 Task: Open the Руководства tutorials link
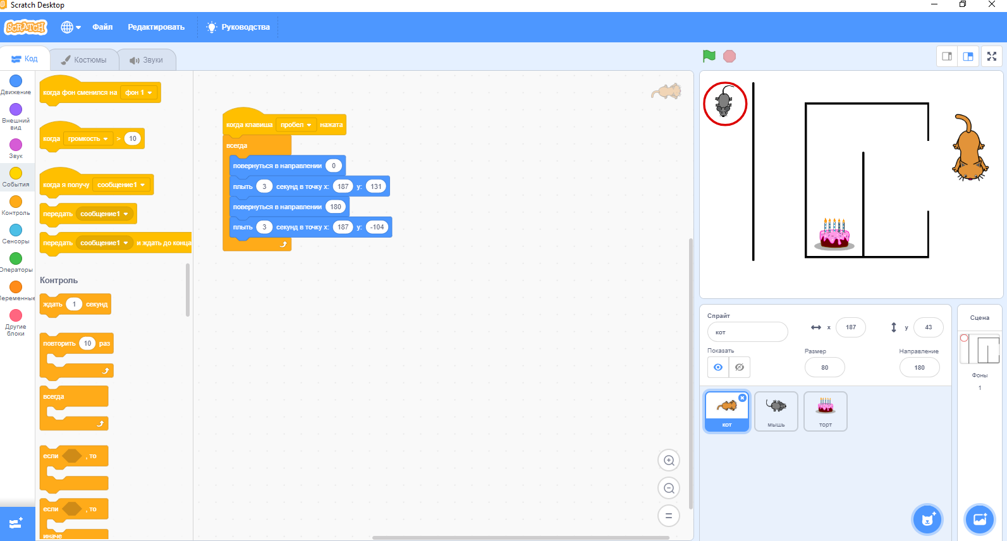point(238,27)
